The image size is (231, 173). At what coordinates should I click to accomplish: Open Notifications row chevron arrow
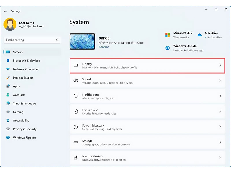(220, 96)
